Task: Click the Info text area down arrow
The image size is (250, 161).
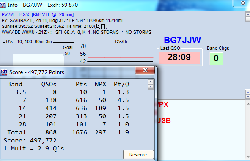Action: click(x=248, y=19)
